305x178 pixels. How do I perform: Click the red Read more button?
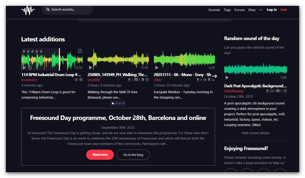coord(100,155)
